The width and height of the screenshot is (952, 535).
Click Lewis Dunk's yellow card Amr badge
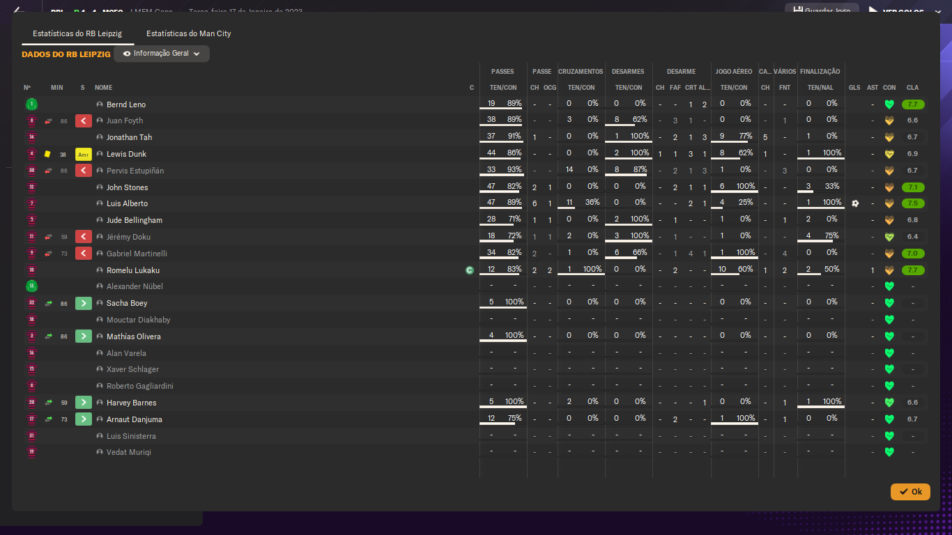click(x=84, y=155)
